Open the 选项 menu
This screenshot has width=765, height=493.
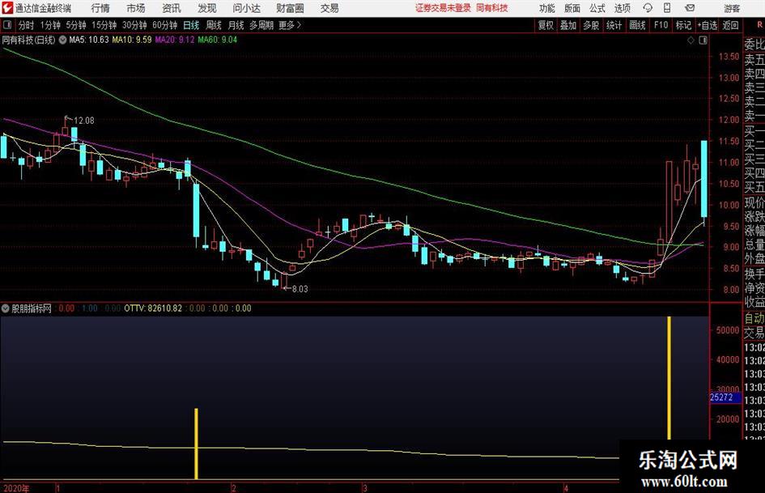click(622, 8)
